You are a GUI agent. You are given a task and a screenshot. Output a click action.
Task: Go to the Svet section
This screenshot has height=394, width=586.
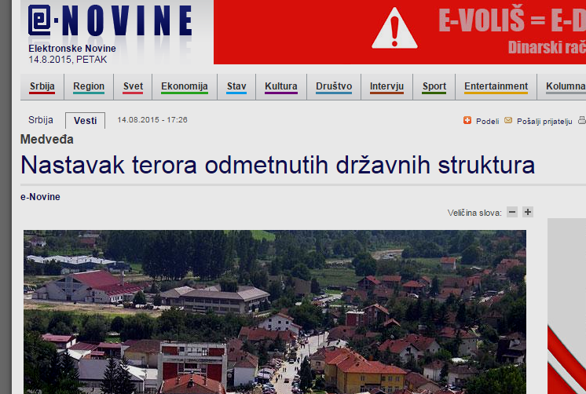[x=133, y=86]
